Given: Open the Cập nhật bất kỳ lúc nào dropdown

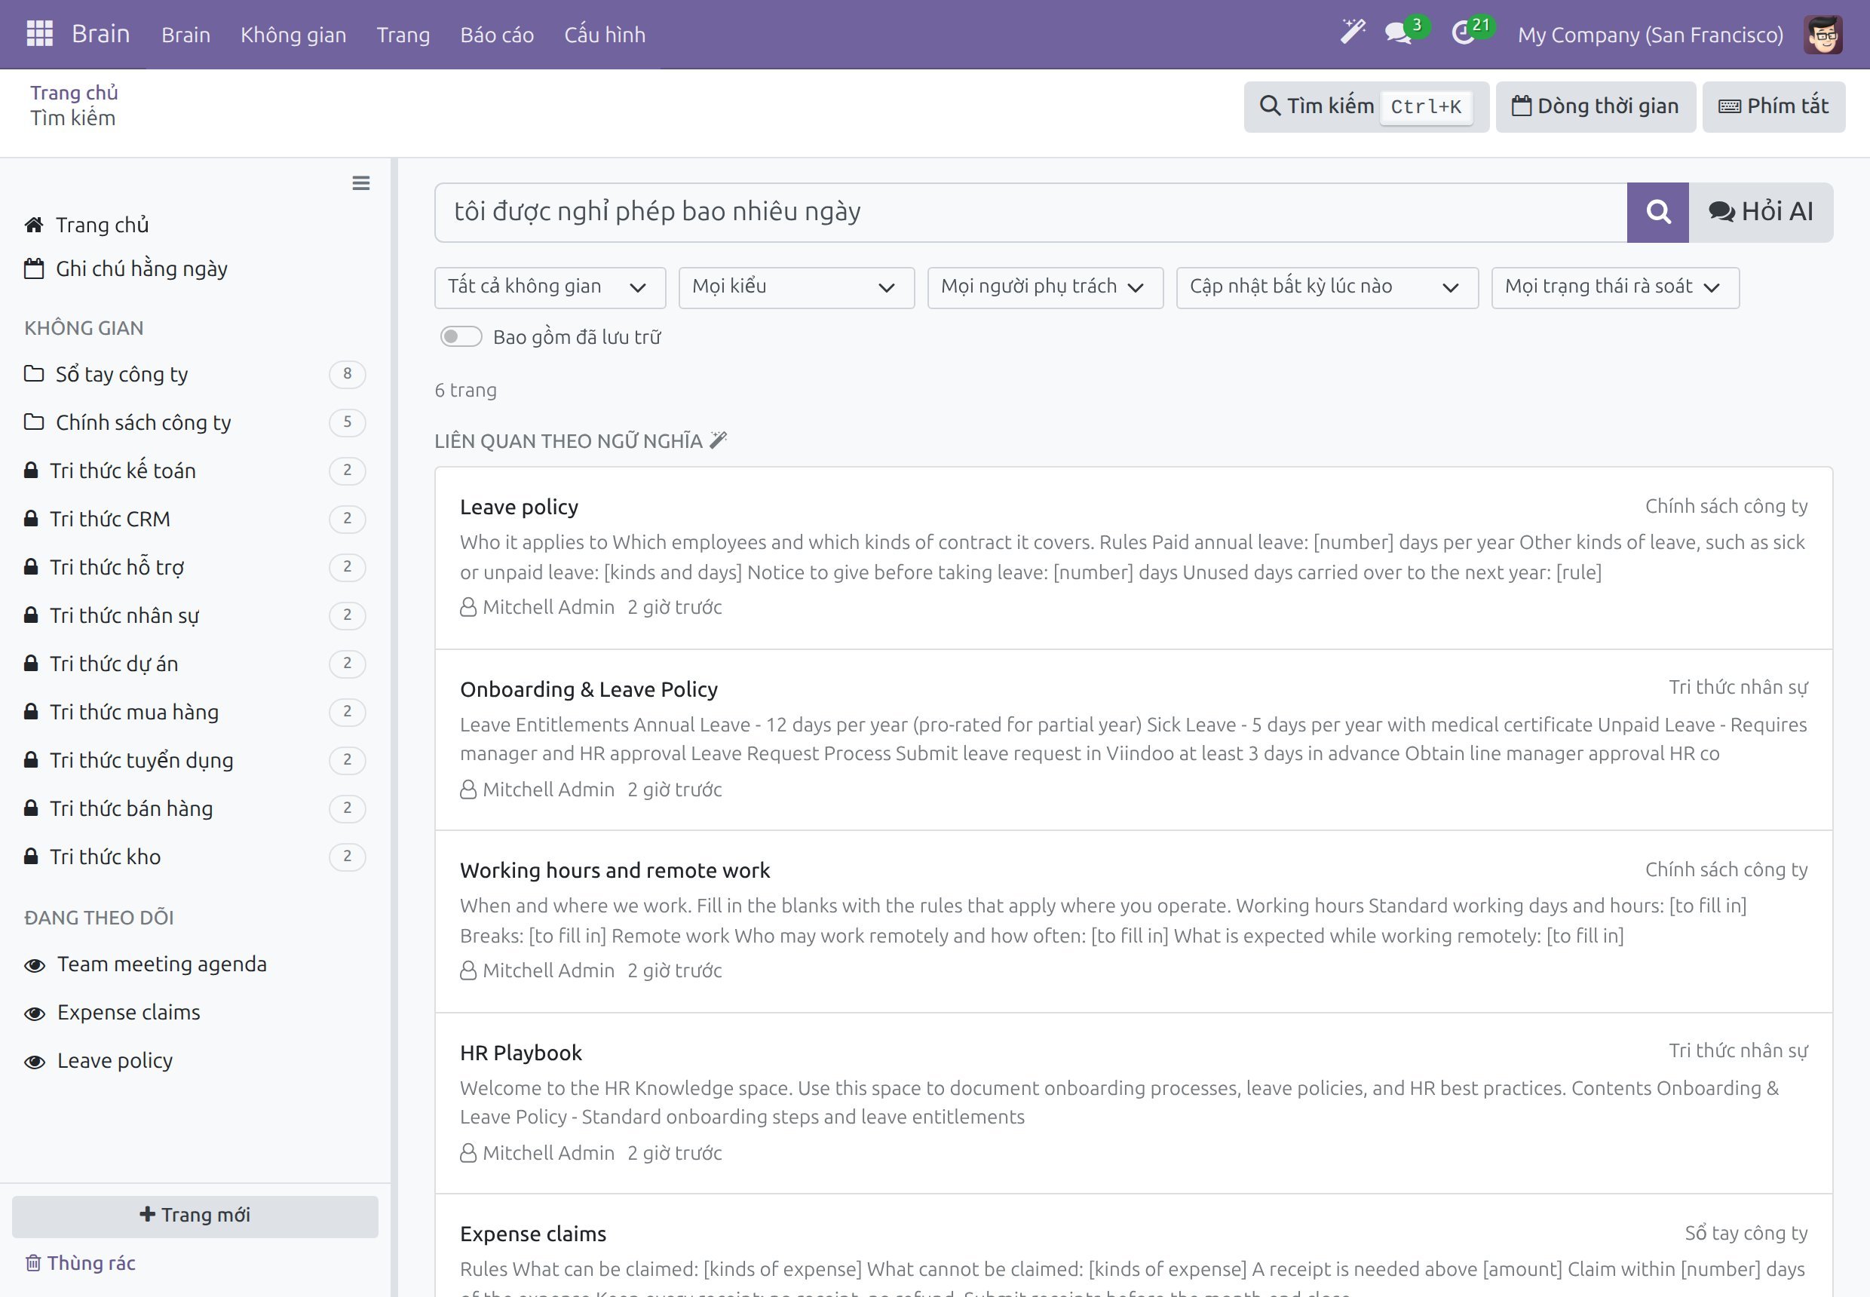Looking at the screenshot, I should 1327,288.
